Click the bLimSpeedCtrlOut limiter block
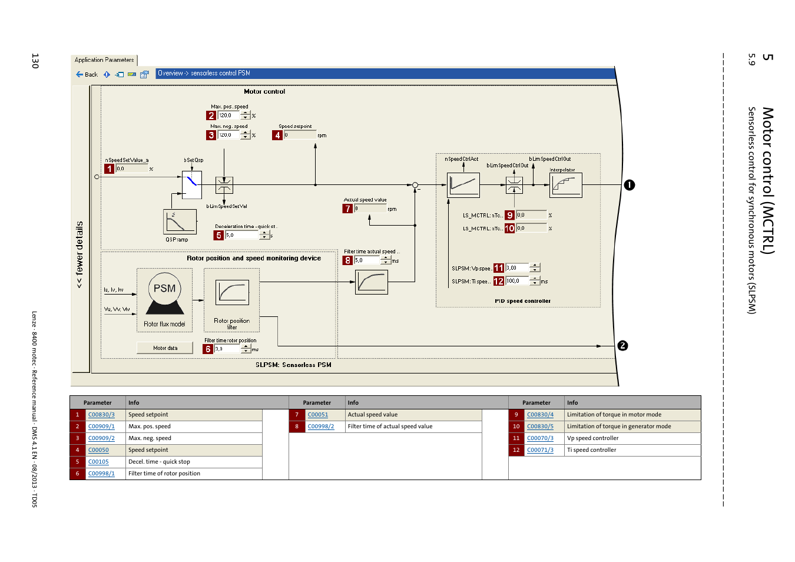 pos(515,185)
